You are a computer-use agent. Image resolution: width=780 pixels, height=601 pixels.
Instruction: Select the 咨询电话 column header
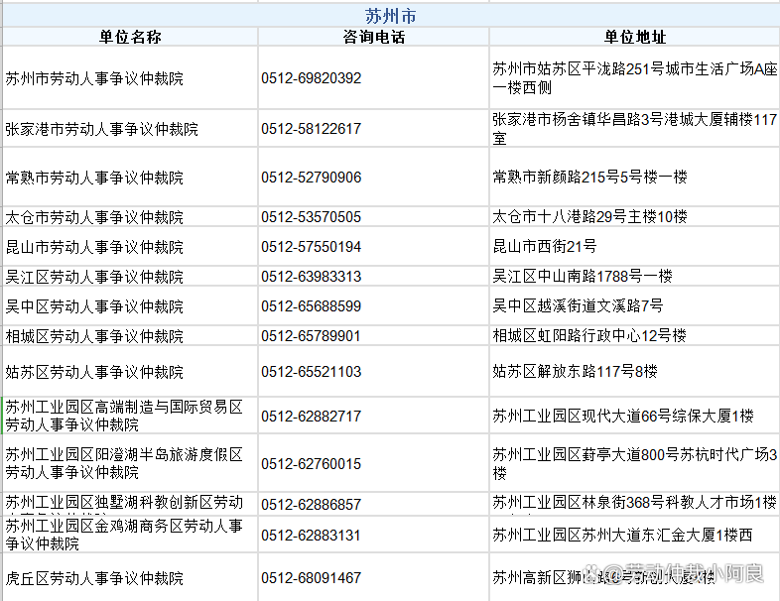[x=373, y=37]
